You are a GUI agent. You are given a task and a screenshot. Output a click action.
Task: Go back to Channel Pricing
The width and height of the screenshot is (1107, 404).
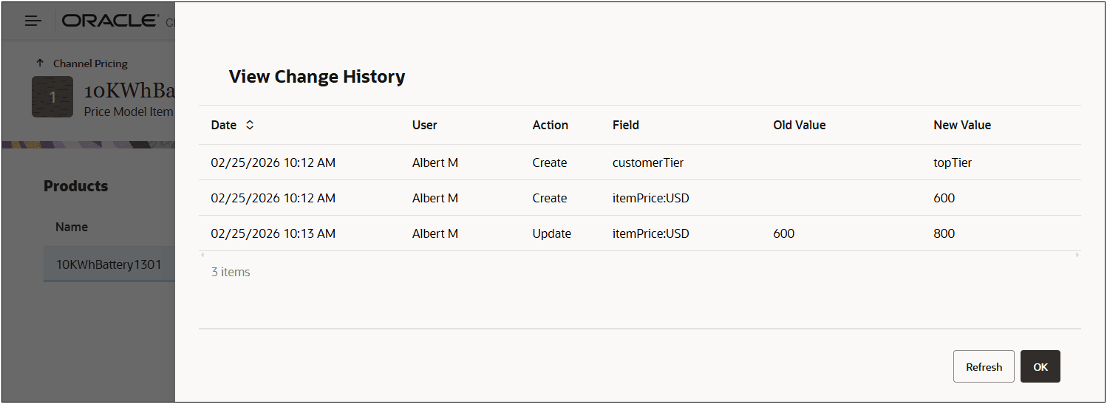(x=90, y=64)
